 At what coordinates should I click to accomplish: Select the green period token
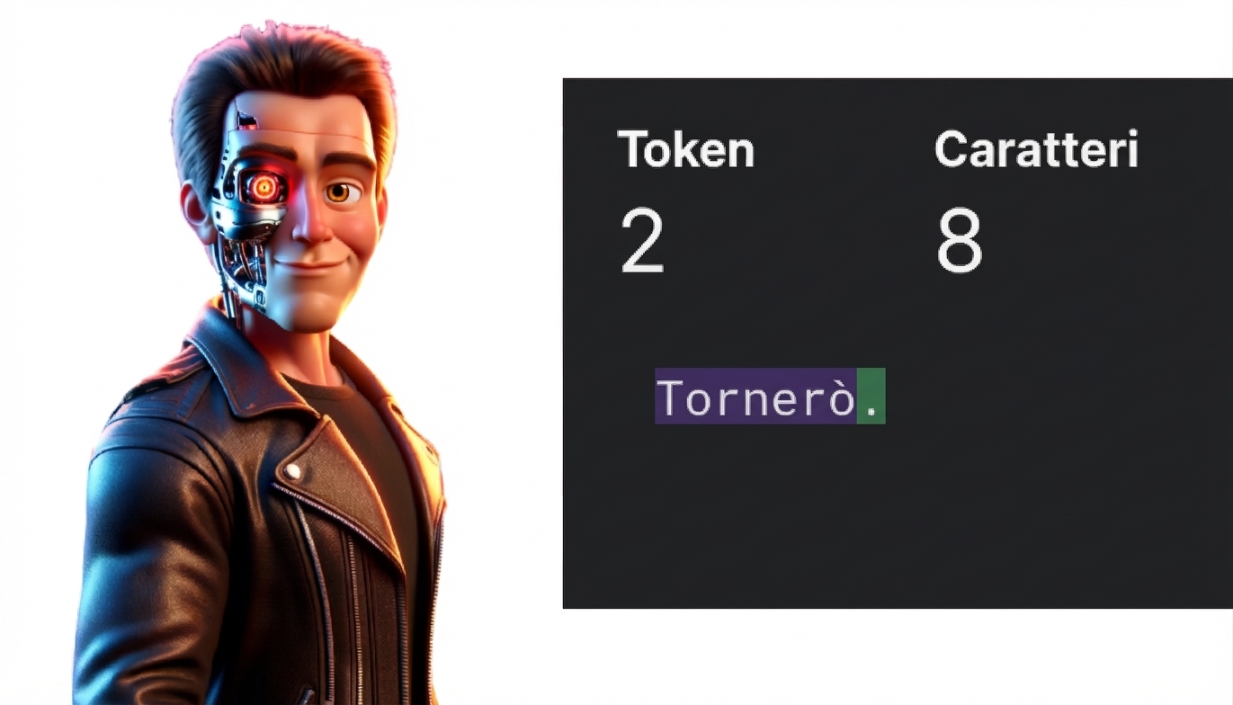point(871,396)
